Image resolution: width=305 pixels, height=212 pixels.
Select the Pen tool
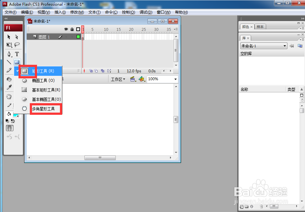[x=9, y=54]
